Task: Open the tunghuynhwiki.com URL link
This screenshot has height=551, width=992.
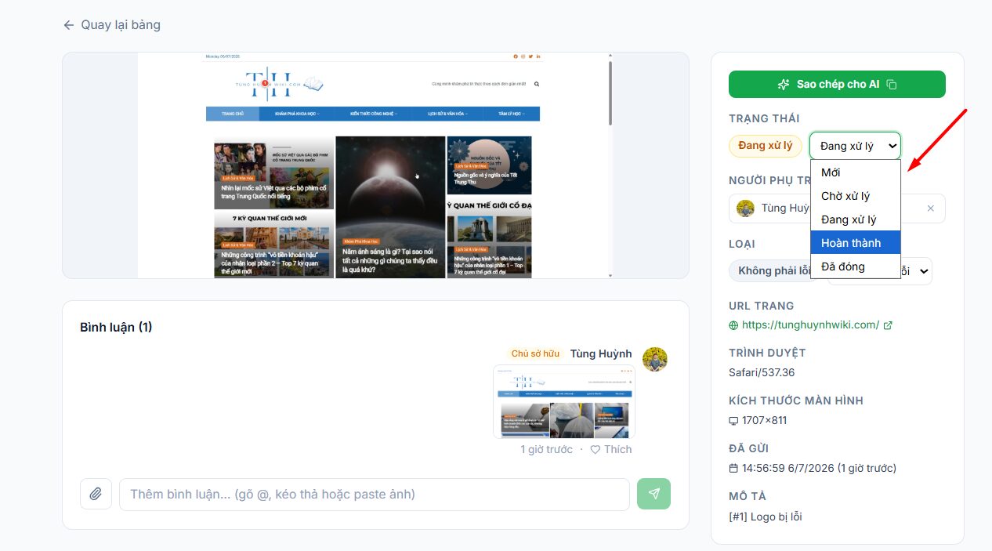Action: tap(810, 324)
